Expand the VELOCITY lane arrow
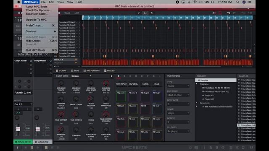The image size is (269, 151). click(x=76, y=60)
